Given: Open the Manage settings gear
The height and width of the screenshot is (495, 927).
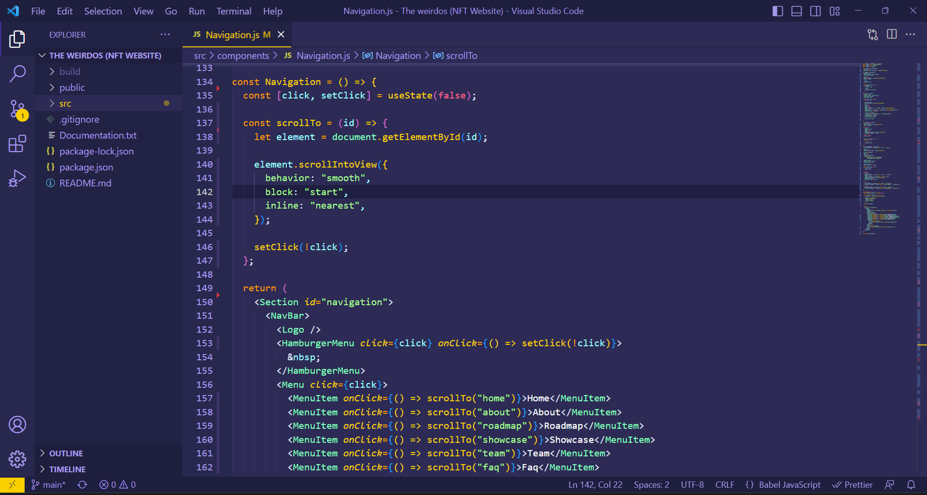Looking at the screenshot, I should click(17, 459).
